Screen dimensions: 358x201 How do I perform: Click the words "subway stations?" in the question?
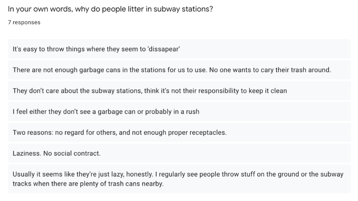click(x=183, y=9)
